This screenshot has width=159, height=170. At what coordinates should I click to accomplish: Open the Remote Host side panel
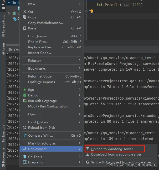coord(3,24)
